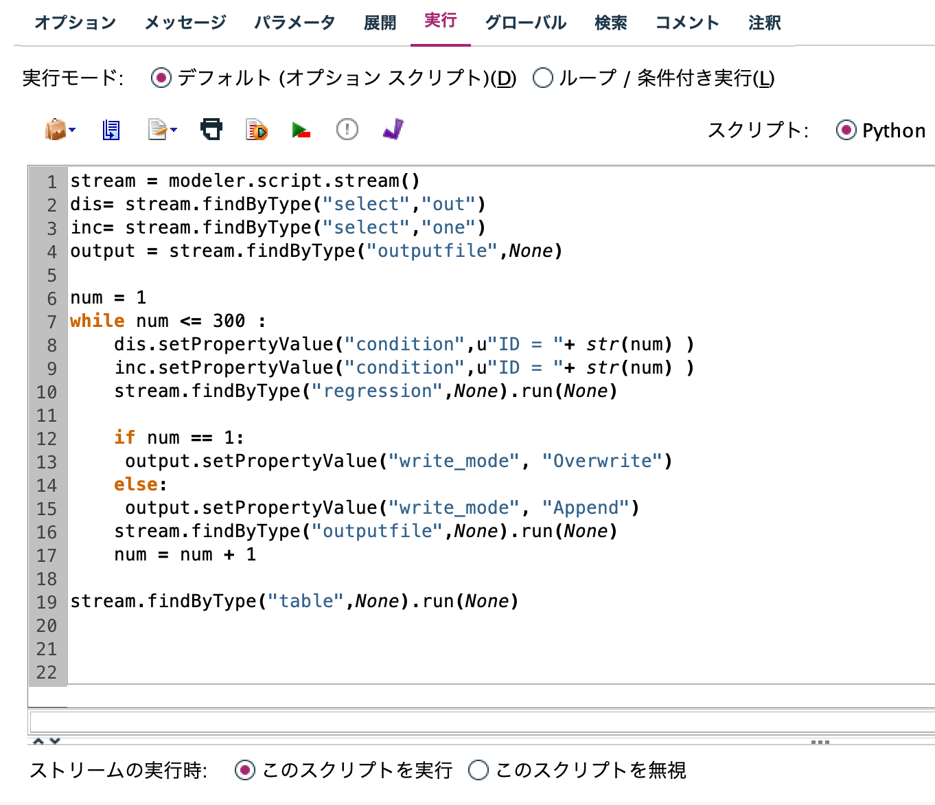
Task: Select the Python script language option
Action: point(847,131)
